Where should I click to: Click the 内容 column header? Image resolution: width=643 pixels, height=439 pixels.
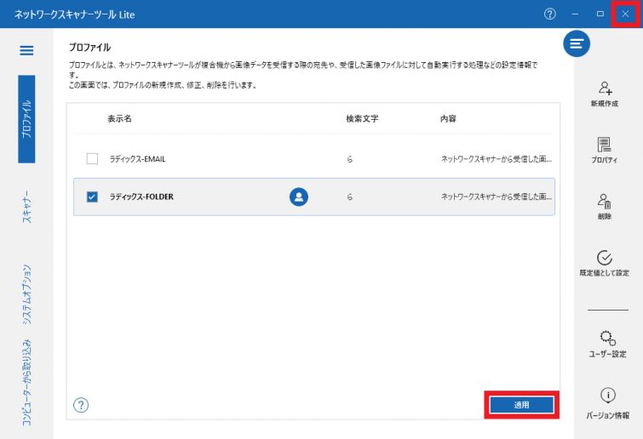coord(448,119)
